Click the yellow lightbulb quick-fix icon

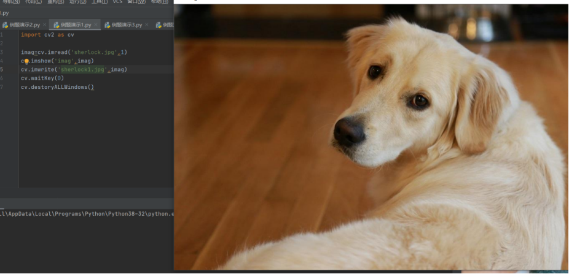[x=26, y=61]
